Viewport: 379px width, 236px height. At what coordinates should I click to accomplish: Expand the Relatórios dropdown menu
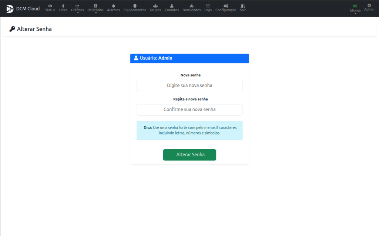(95, 9)
